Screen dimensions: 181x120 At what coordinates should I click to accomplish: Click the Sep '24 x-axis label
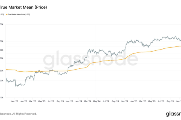(116, 102)
